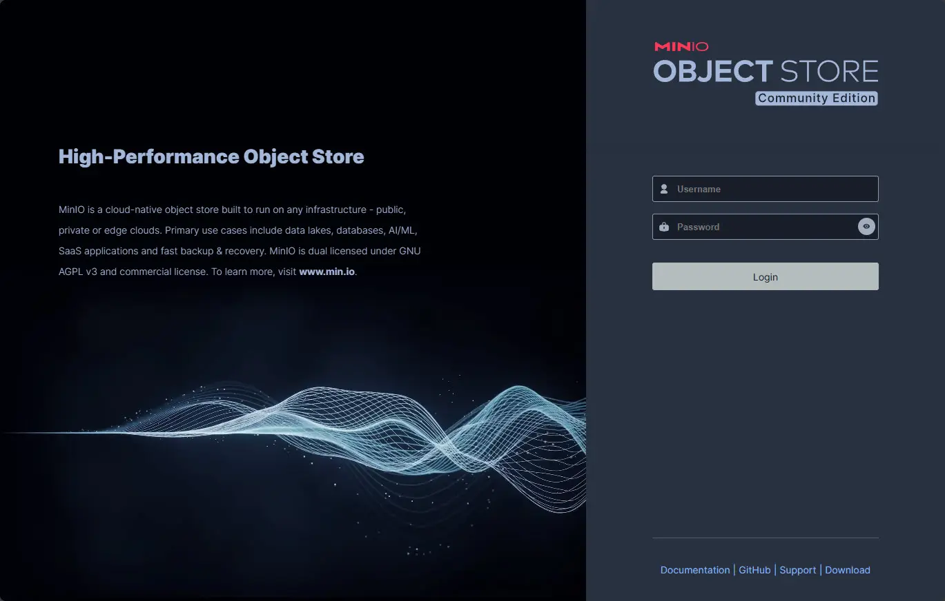This screenshot has width=945, height=601.
Task: Open the Download link
Action: (848, 570)
